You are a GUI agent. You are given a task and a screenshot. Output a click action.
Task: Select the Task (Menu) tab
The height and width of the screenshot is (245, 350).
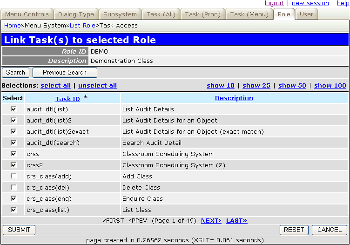pyautogui.click(x=249, y=14)
